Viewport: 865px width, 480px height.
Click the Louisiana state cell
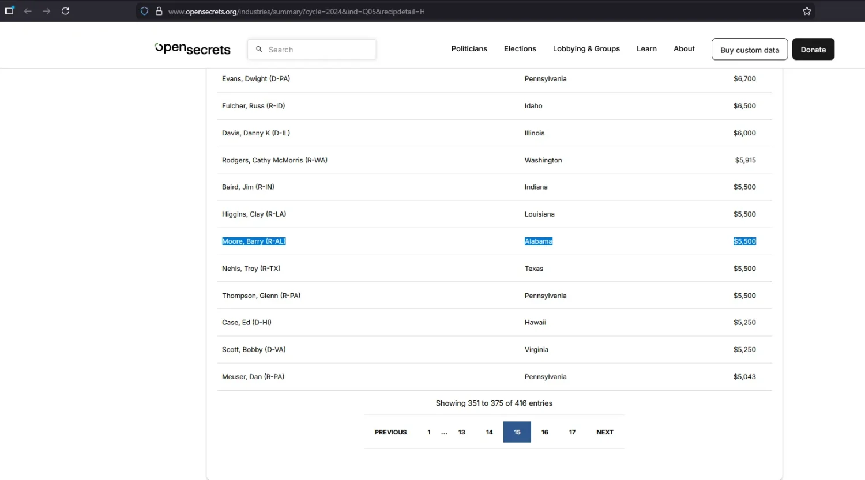540,214
